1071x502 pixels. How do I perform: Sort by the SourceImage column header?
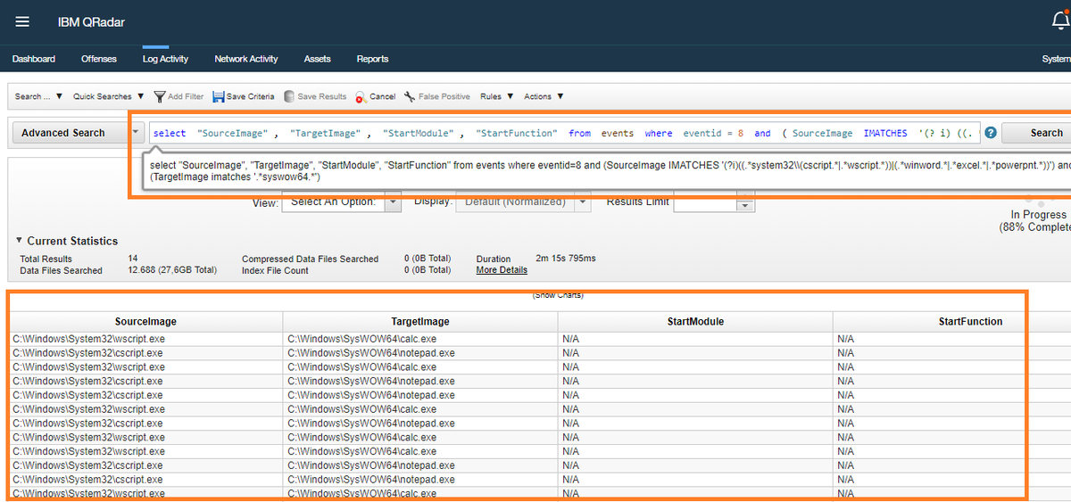pos(146,321)
